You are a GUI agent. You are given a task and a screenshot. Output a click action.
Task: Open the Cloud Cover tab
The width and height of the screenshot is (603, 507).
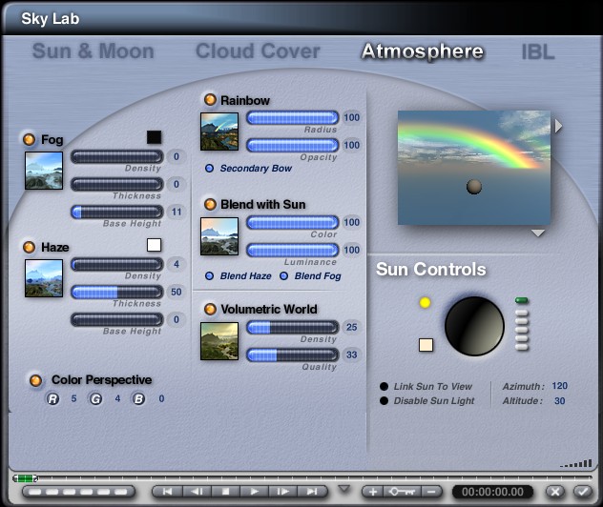click(x=258, y=51)
